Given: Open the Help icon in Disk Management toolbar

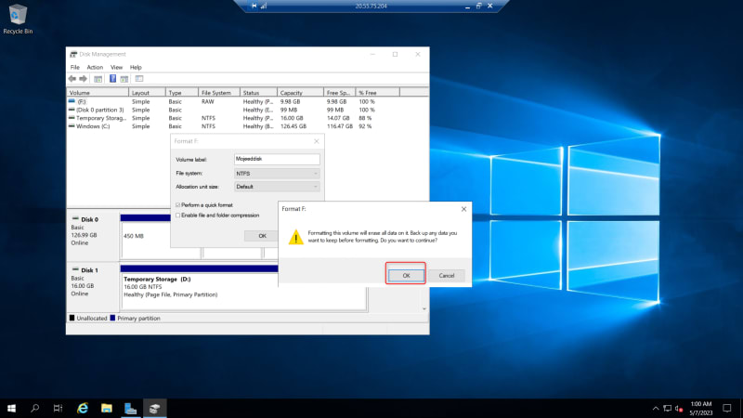Looking at the screenshot, I should point(112,79).
